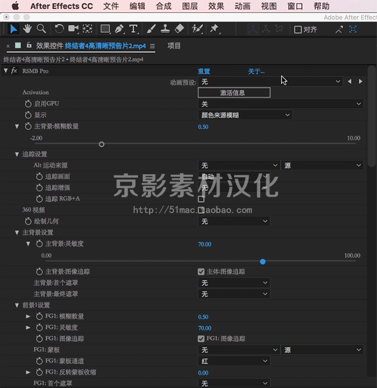Open the 编辑 menu

point(137,6)
